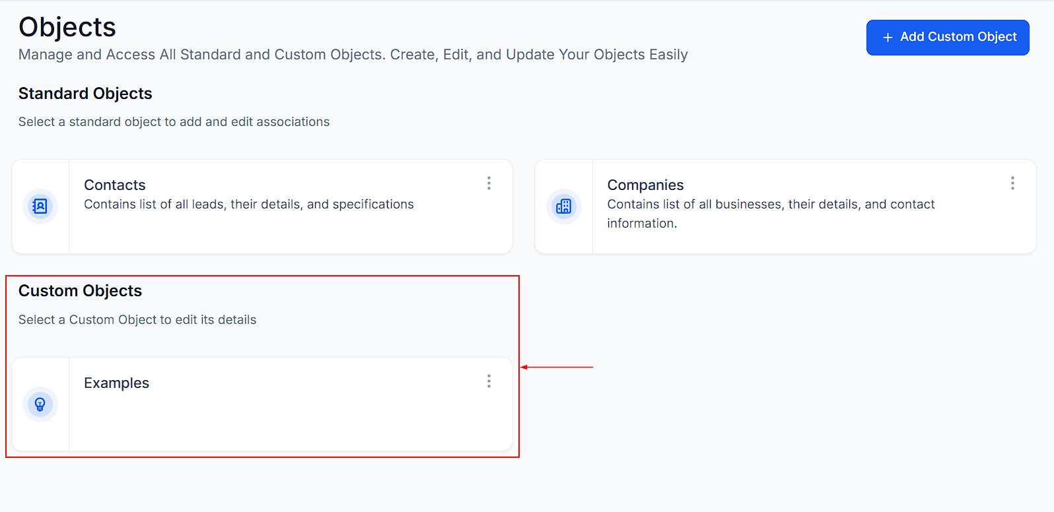The height and width of the screenshot is (512, 1054).
Task: Expand the Examples card three-dot options
Action: [x=489, y=381]
